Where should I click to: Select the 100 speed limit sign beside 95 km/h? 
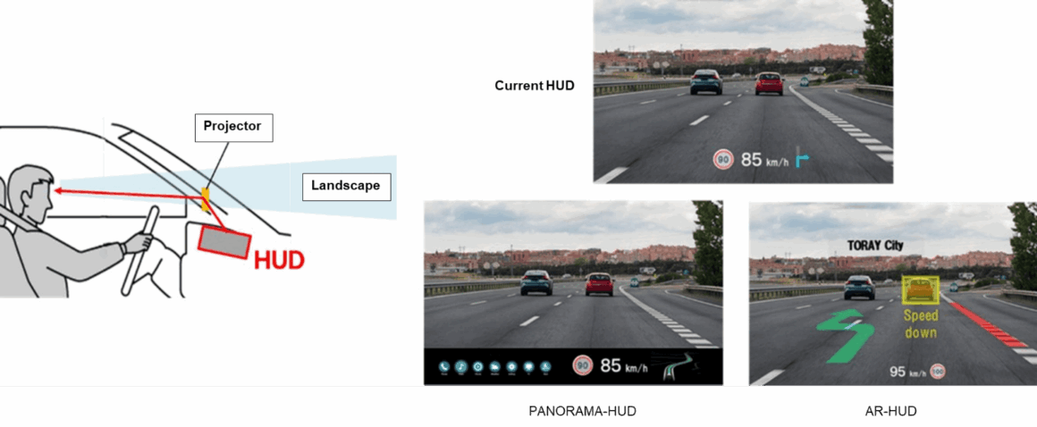pyautogui.click(x=938, y=372)
